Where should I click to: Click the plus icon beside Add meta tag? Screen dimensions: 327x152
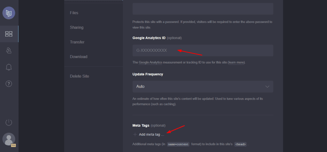click(x=135, y=134)
